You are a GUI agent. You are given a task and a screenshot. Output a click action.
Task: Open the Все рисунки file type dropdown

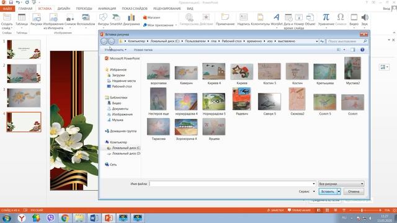tap(341, 184)
